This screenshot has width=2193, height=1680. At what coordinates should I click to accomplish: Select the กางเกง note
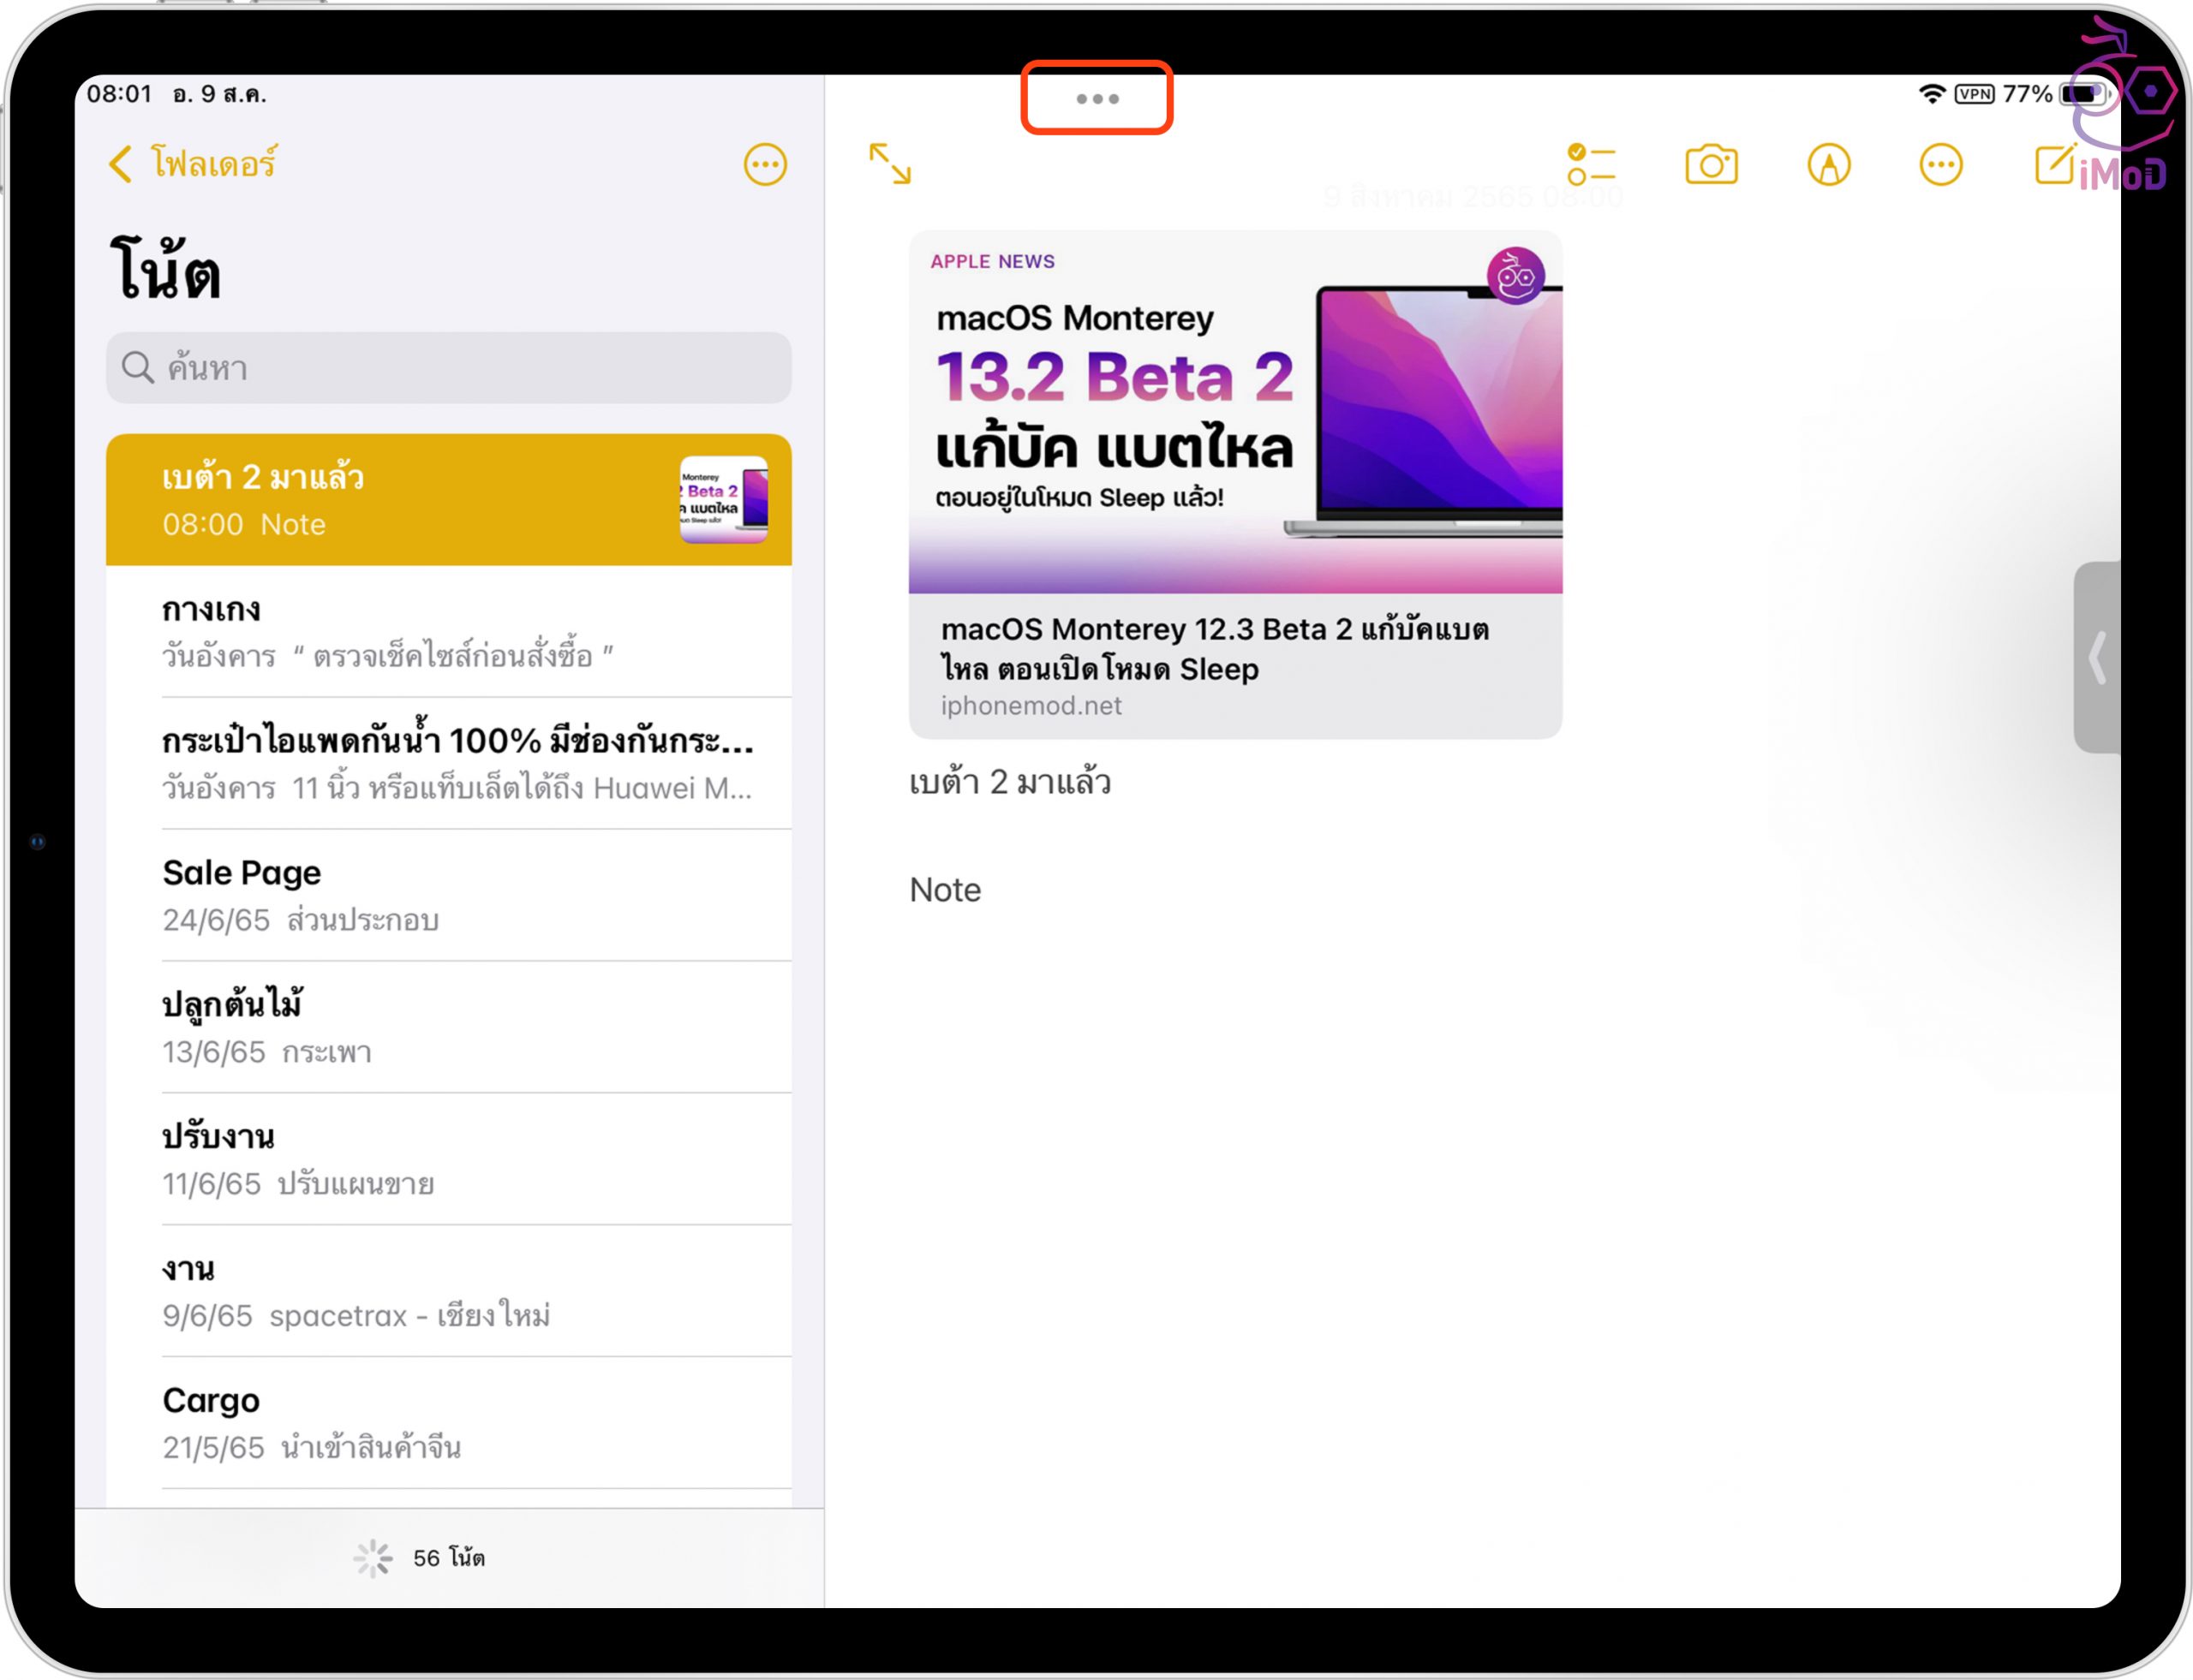pos(451,632)
